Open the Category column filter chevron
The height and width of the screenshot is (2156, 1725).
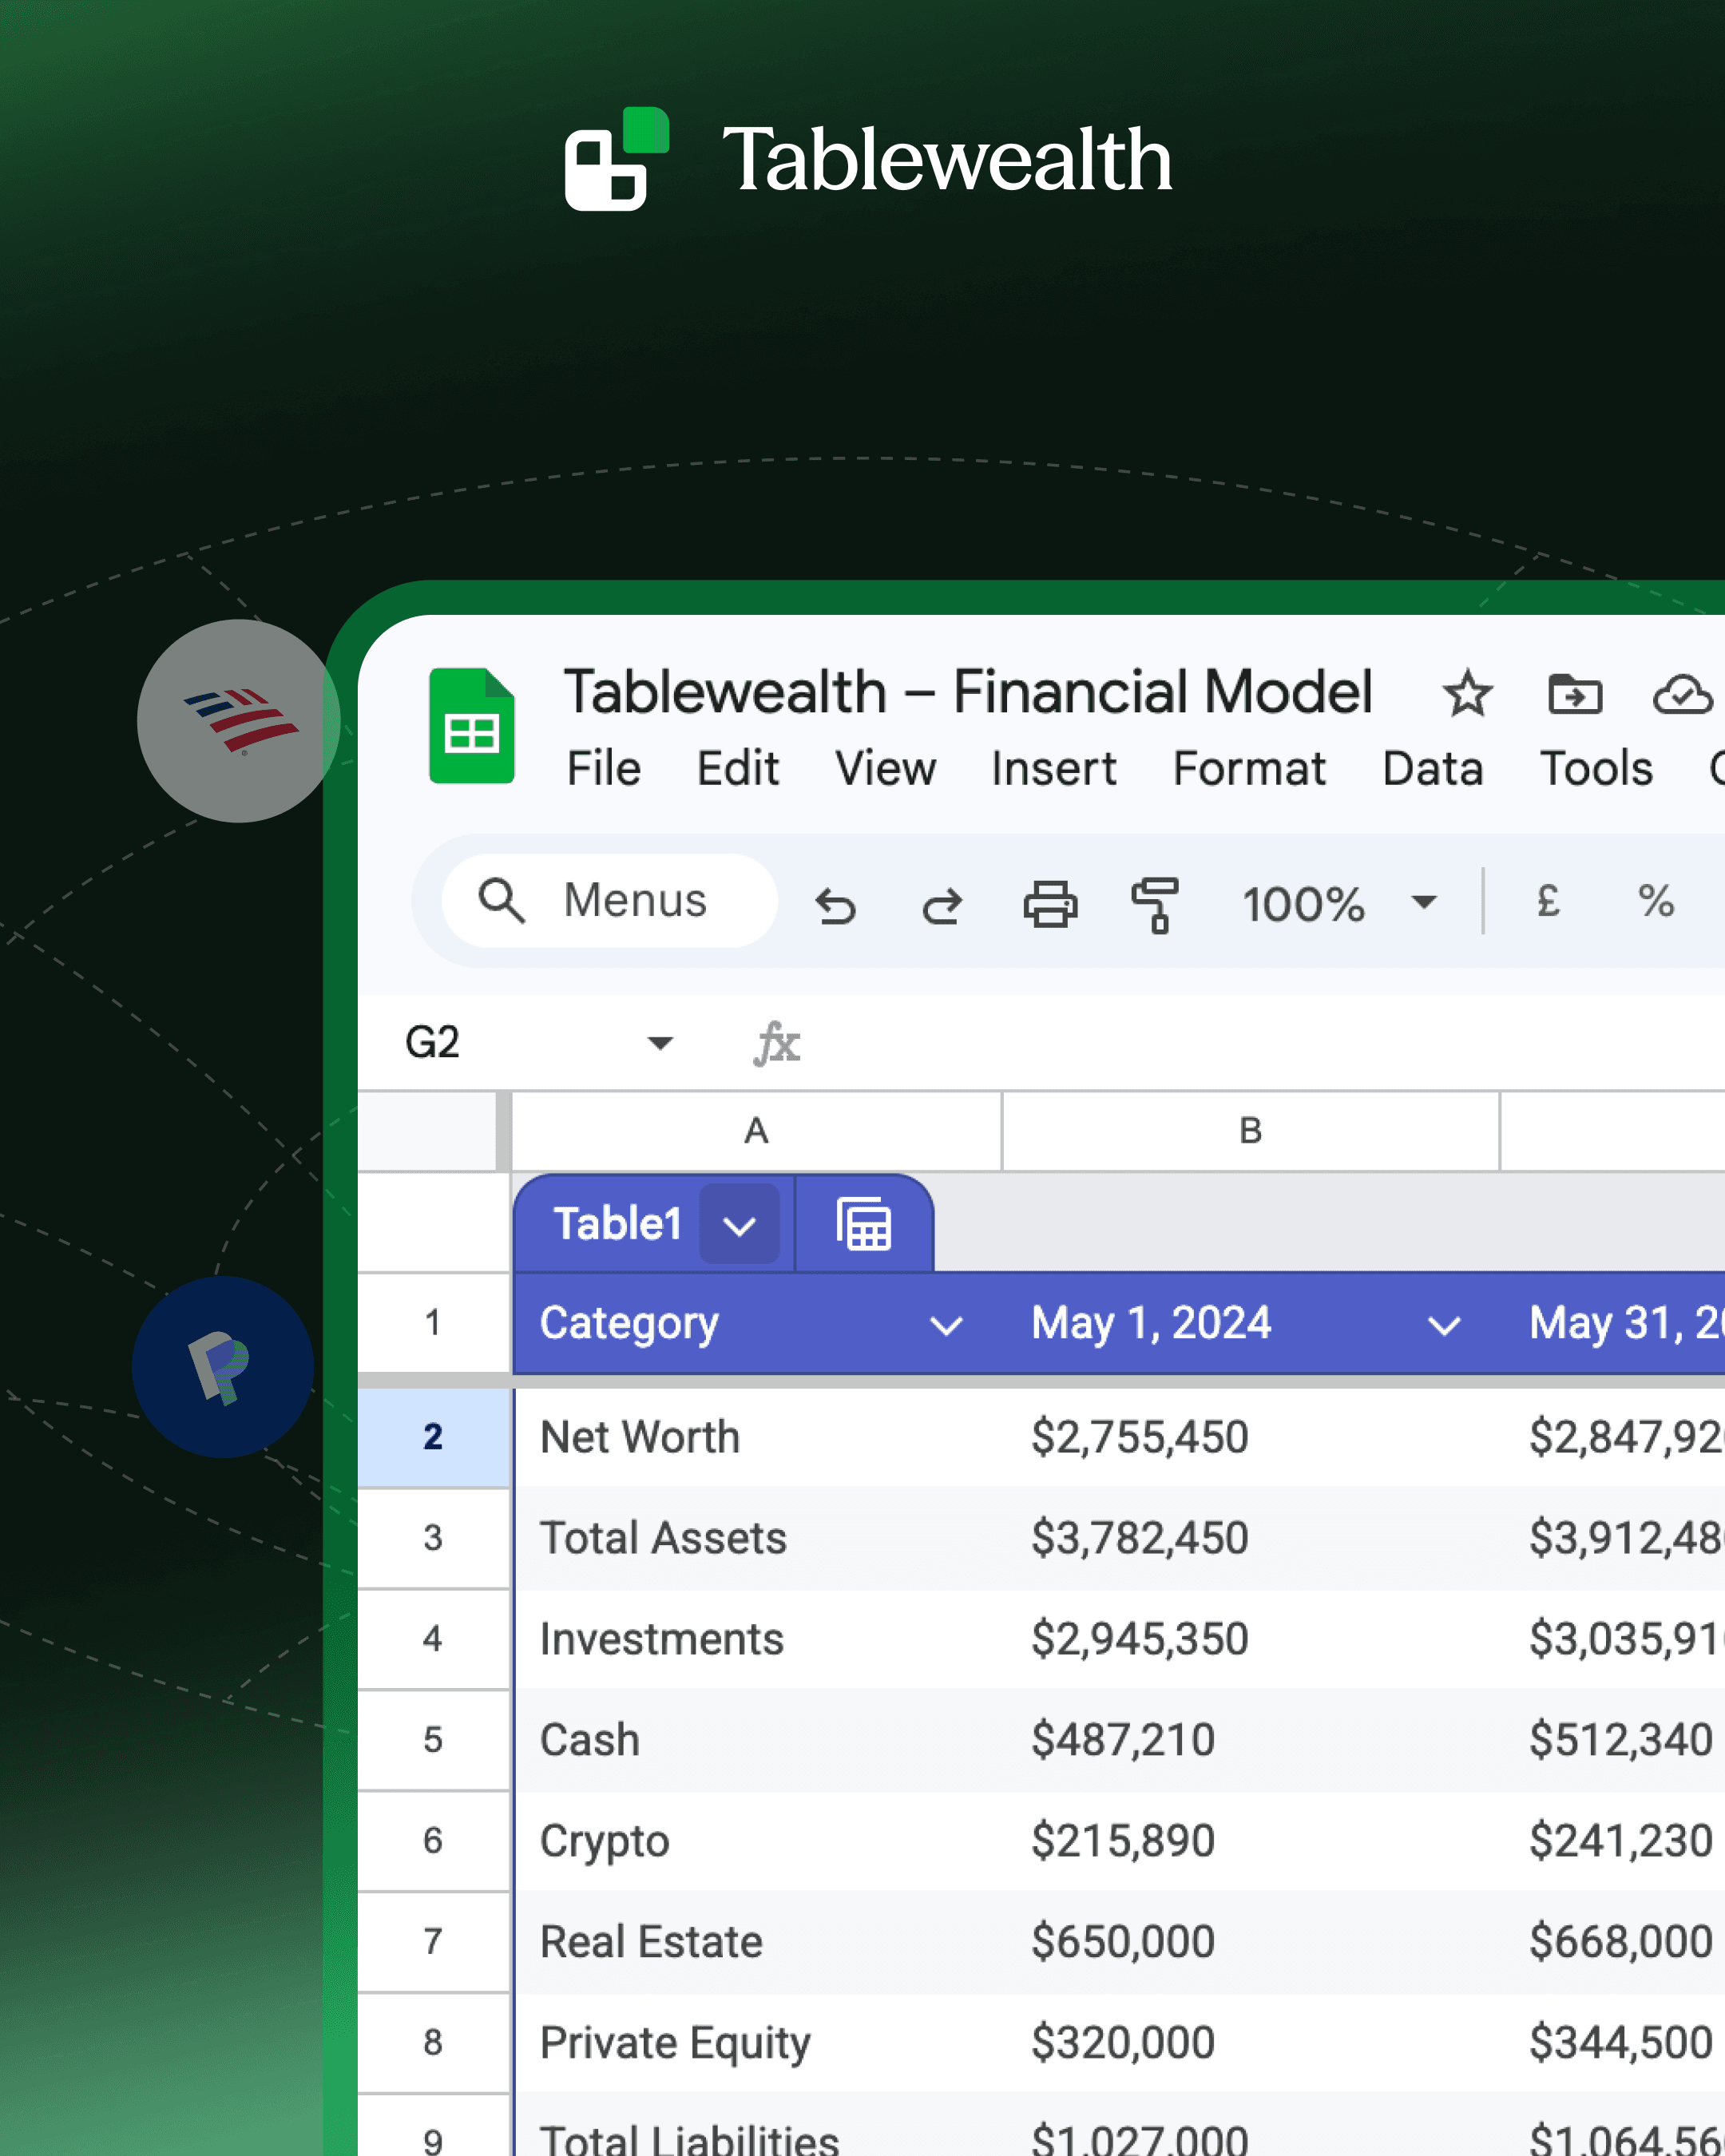[946, 1326]
